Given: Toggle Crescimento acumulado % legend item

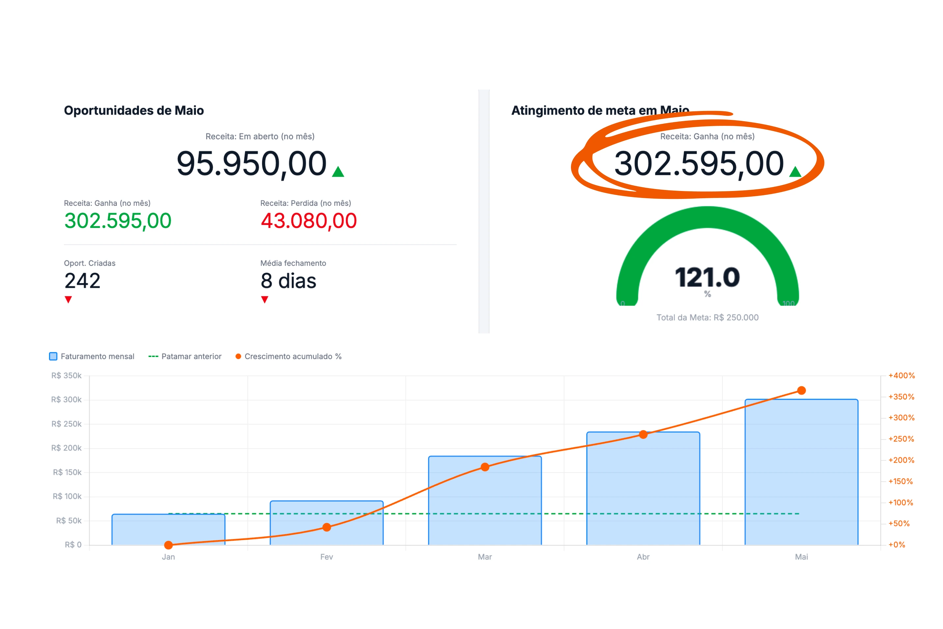Looking at the screenshot, I should point(288,356).
